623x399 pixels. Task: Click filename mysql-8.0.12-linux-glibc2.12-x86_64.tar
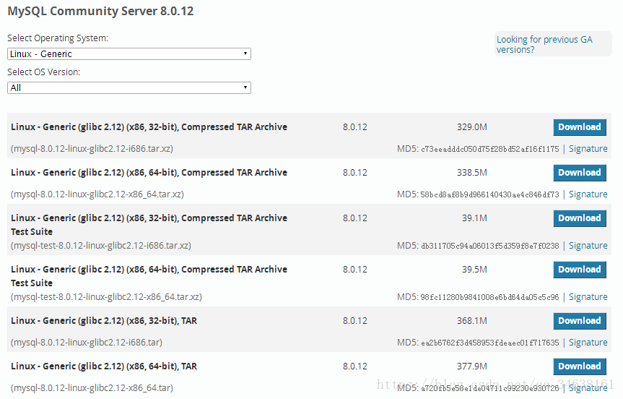click(x=92, y=387)
